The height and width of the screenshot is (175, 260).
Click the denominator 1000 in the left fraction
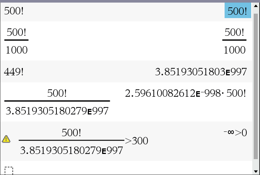point(16,50)
